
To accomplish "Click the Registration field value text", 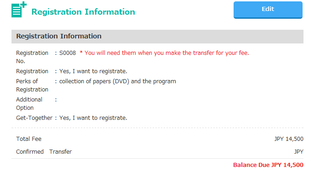I will (93, 71).
